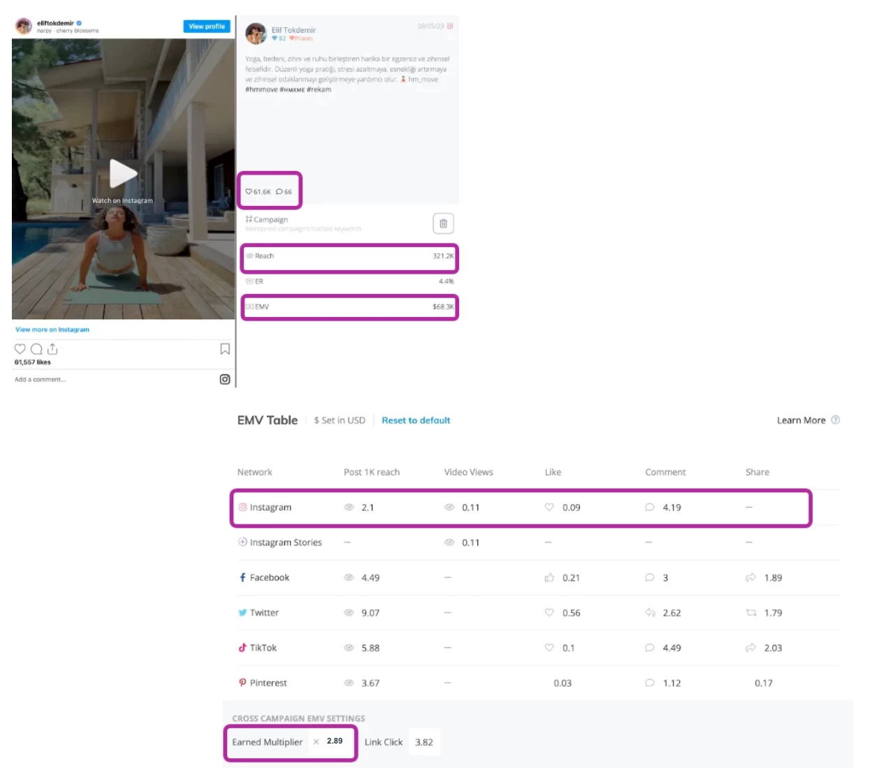The height and width of the screenshot is (775, 886).
Task: Click the Instagram Stories circle icon
Action: pyautogui.click(x=242, y=542)
